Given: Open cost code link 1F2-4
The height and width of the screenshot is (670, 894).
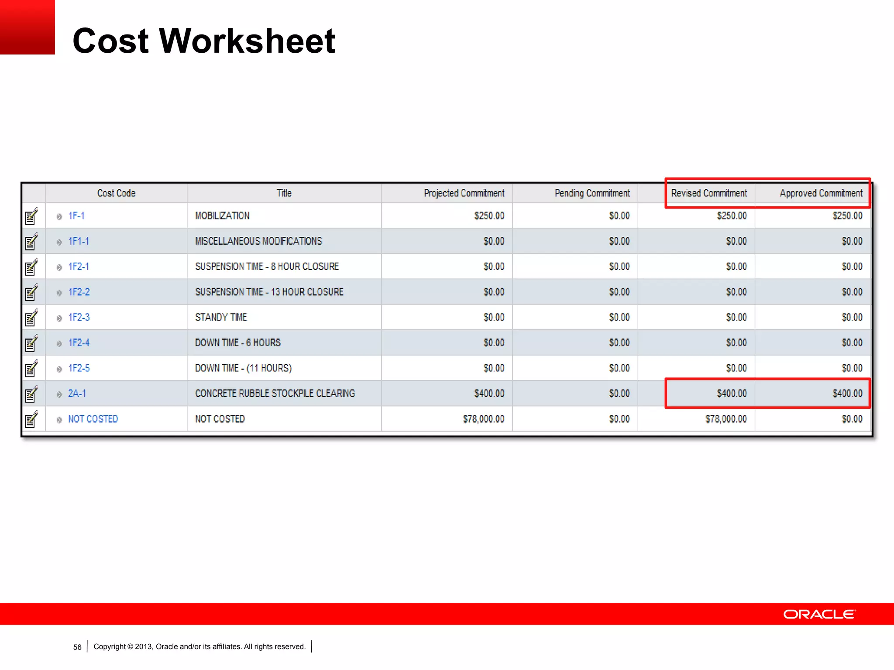Looking at the screenshot, I should pyautogui.click(x=79, y=343).
